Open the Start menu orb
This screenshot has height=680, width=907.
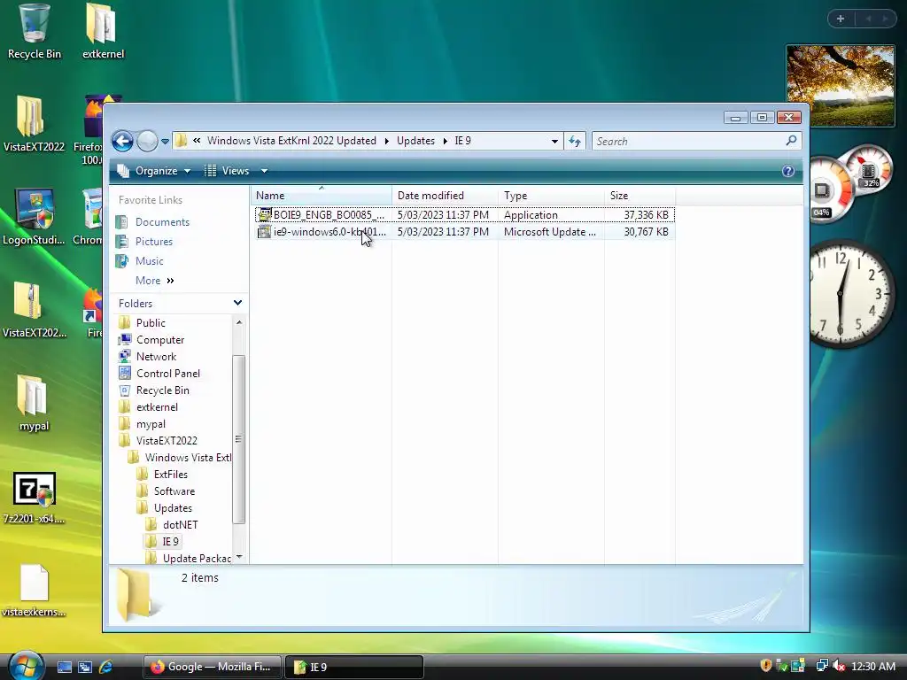coord(26,666)
